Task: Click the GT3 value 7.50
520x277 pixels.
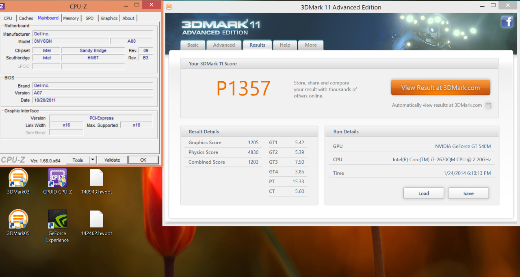Action: (299, 162)
